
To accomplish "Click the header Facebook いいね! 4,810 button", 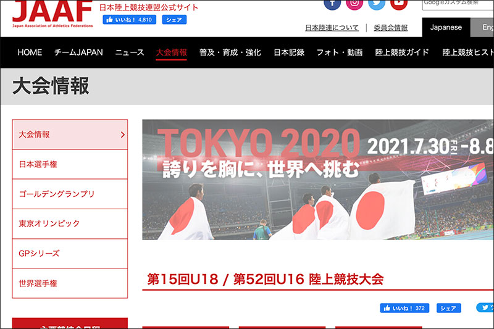I will pos(130,20).
